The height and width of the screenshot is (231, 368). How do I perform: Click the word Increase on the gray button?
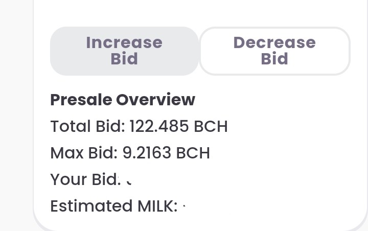point(124,42)
